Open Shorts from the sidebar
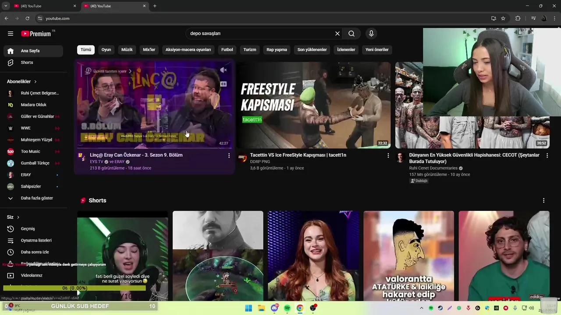Screen dimensions: 561x315 point(33,63)
